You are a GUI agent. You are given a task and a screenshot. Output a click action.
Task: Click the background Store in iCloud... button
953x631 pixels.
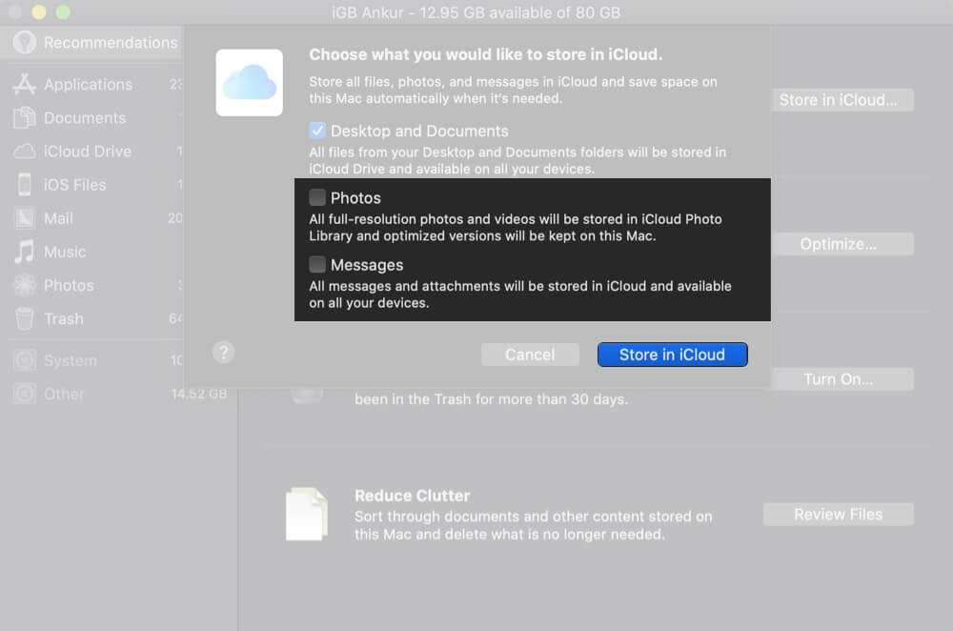pos(842,100)
